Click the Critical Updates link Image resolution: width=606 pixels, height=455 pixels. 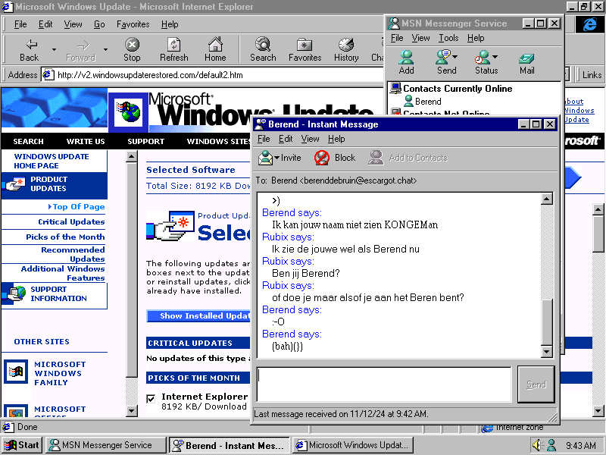[x=71, y=222]
